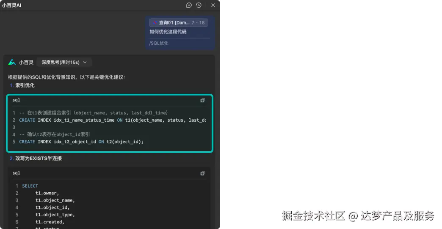Screen dimensions: 442x229
Task: Click the t1.owner, code line
Action: pyautogui.click(x=47, y=193)
